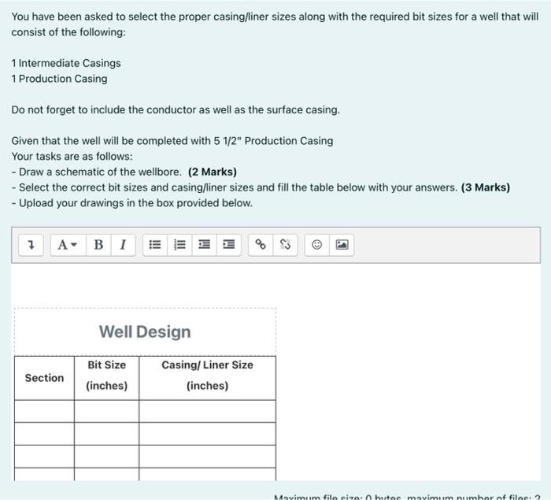The width and height of the screenshot is (551, 500).
Task: Click the '1 Production Casing' line
Action: pos(59,79)
